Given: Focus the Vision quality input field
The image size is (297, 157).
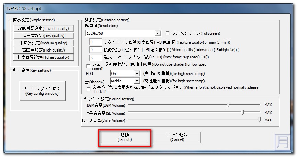Looking at the screenshot, I should pyautogui.click(x=95, y=50).
